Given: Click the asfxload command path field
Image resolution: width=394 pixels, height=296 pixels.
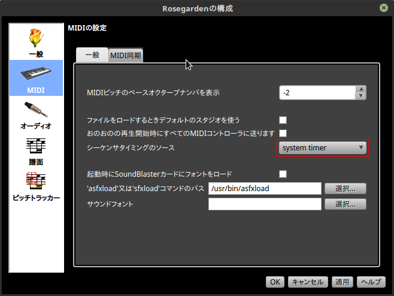Looking at the screenshot, I should [265, 188].
